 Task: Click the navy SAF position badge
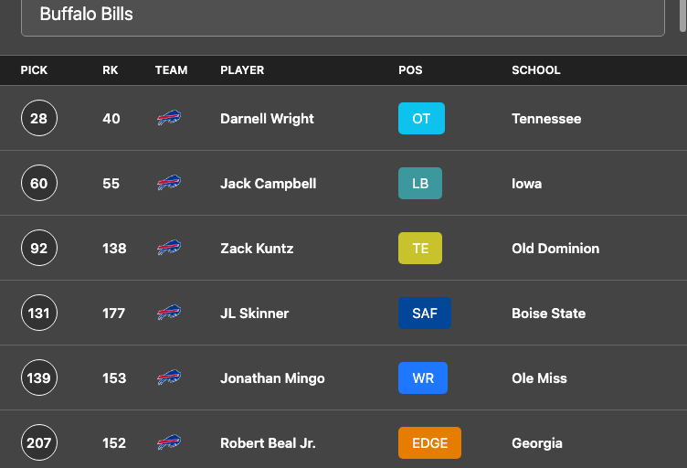[425, 313]
